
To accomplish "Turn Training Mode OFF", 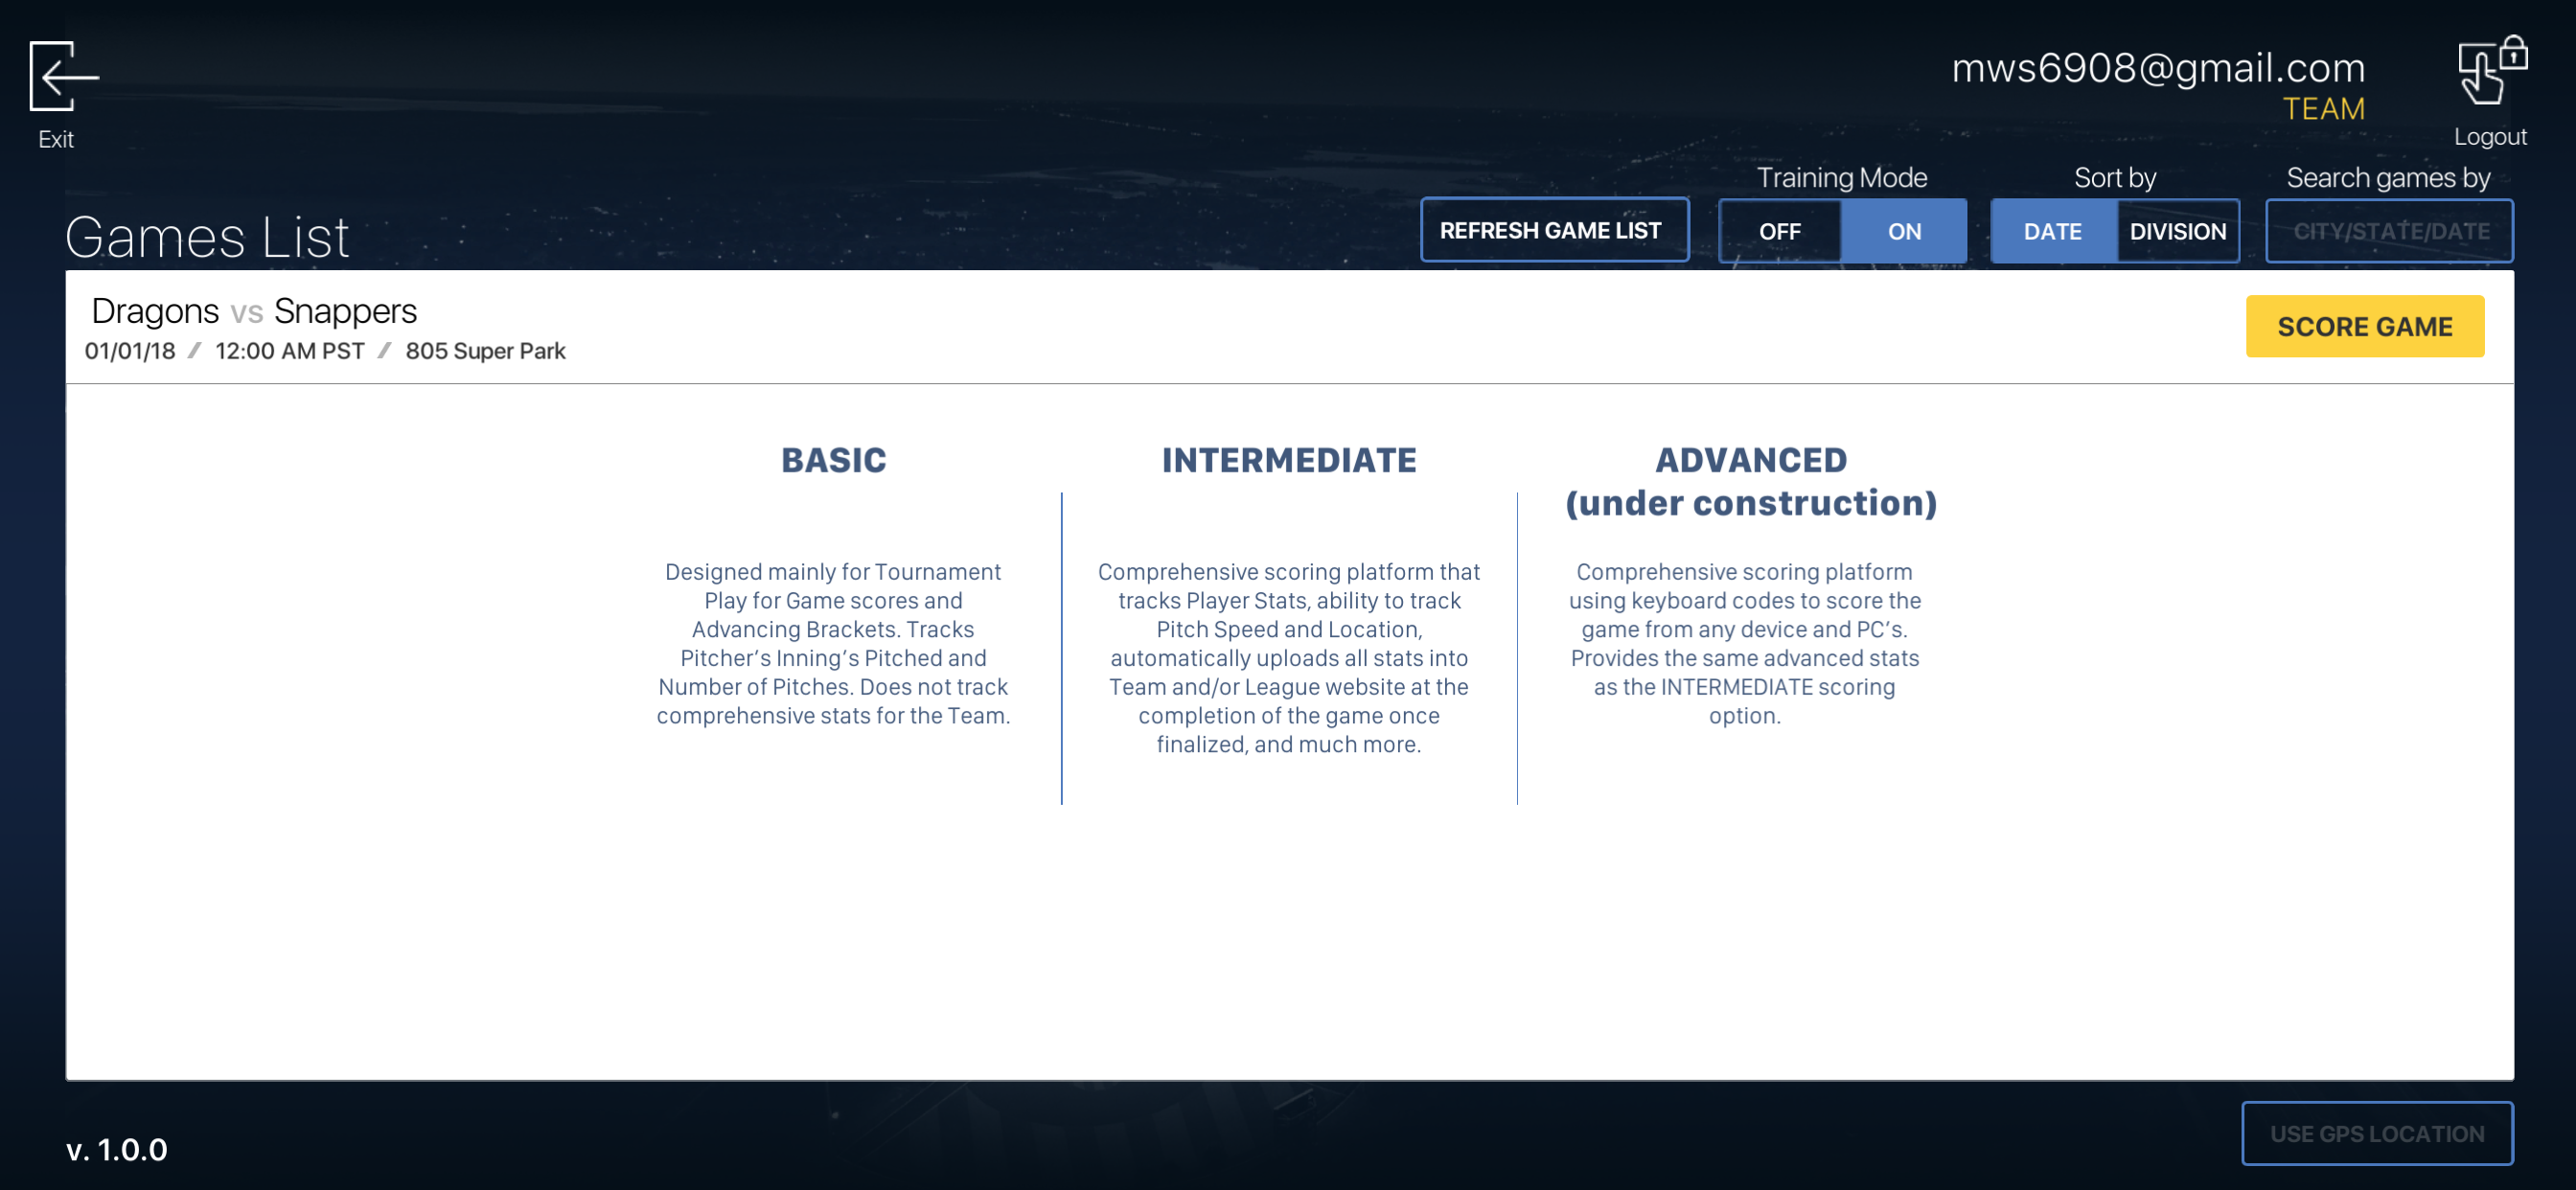I will pyautogui.click(x=1779, y=231).
